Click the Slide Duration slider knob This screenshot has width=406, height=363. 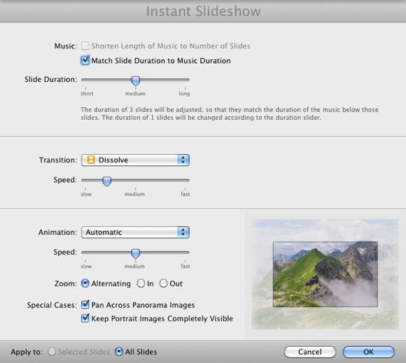135,81
